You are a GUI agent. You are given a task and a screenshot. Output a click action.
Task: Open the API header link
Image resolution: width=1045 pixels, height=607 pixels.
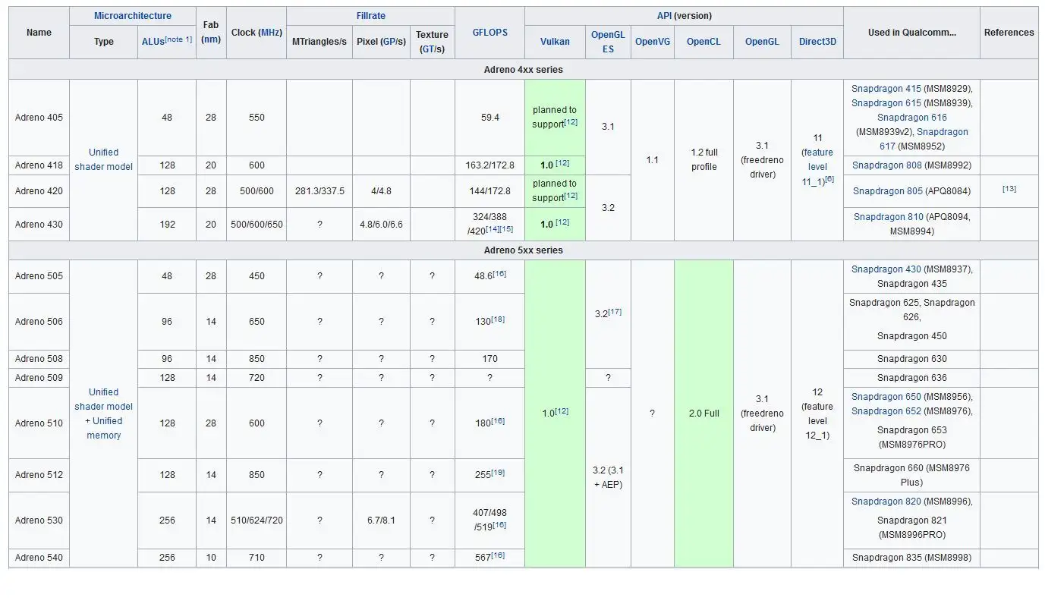click(664, 16)
